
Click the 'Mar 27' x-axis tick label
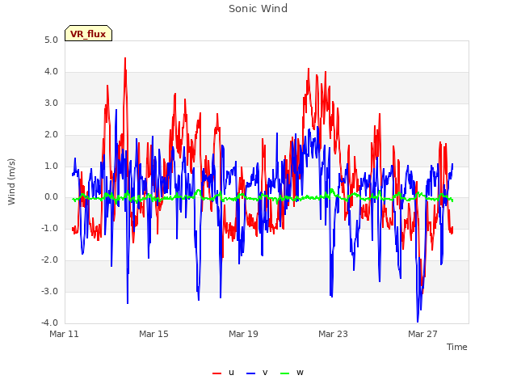pyautogui.click(x=422, y=334)
